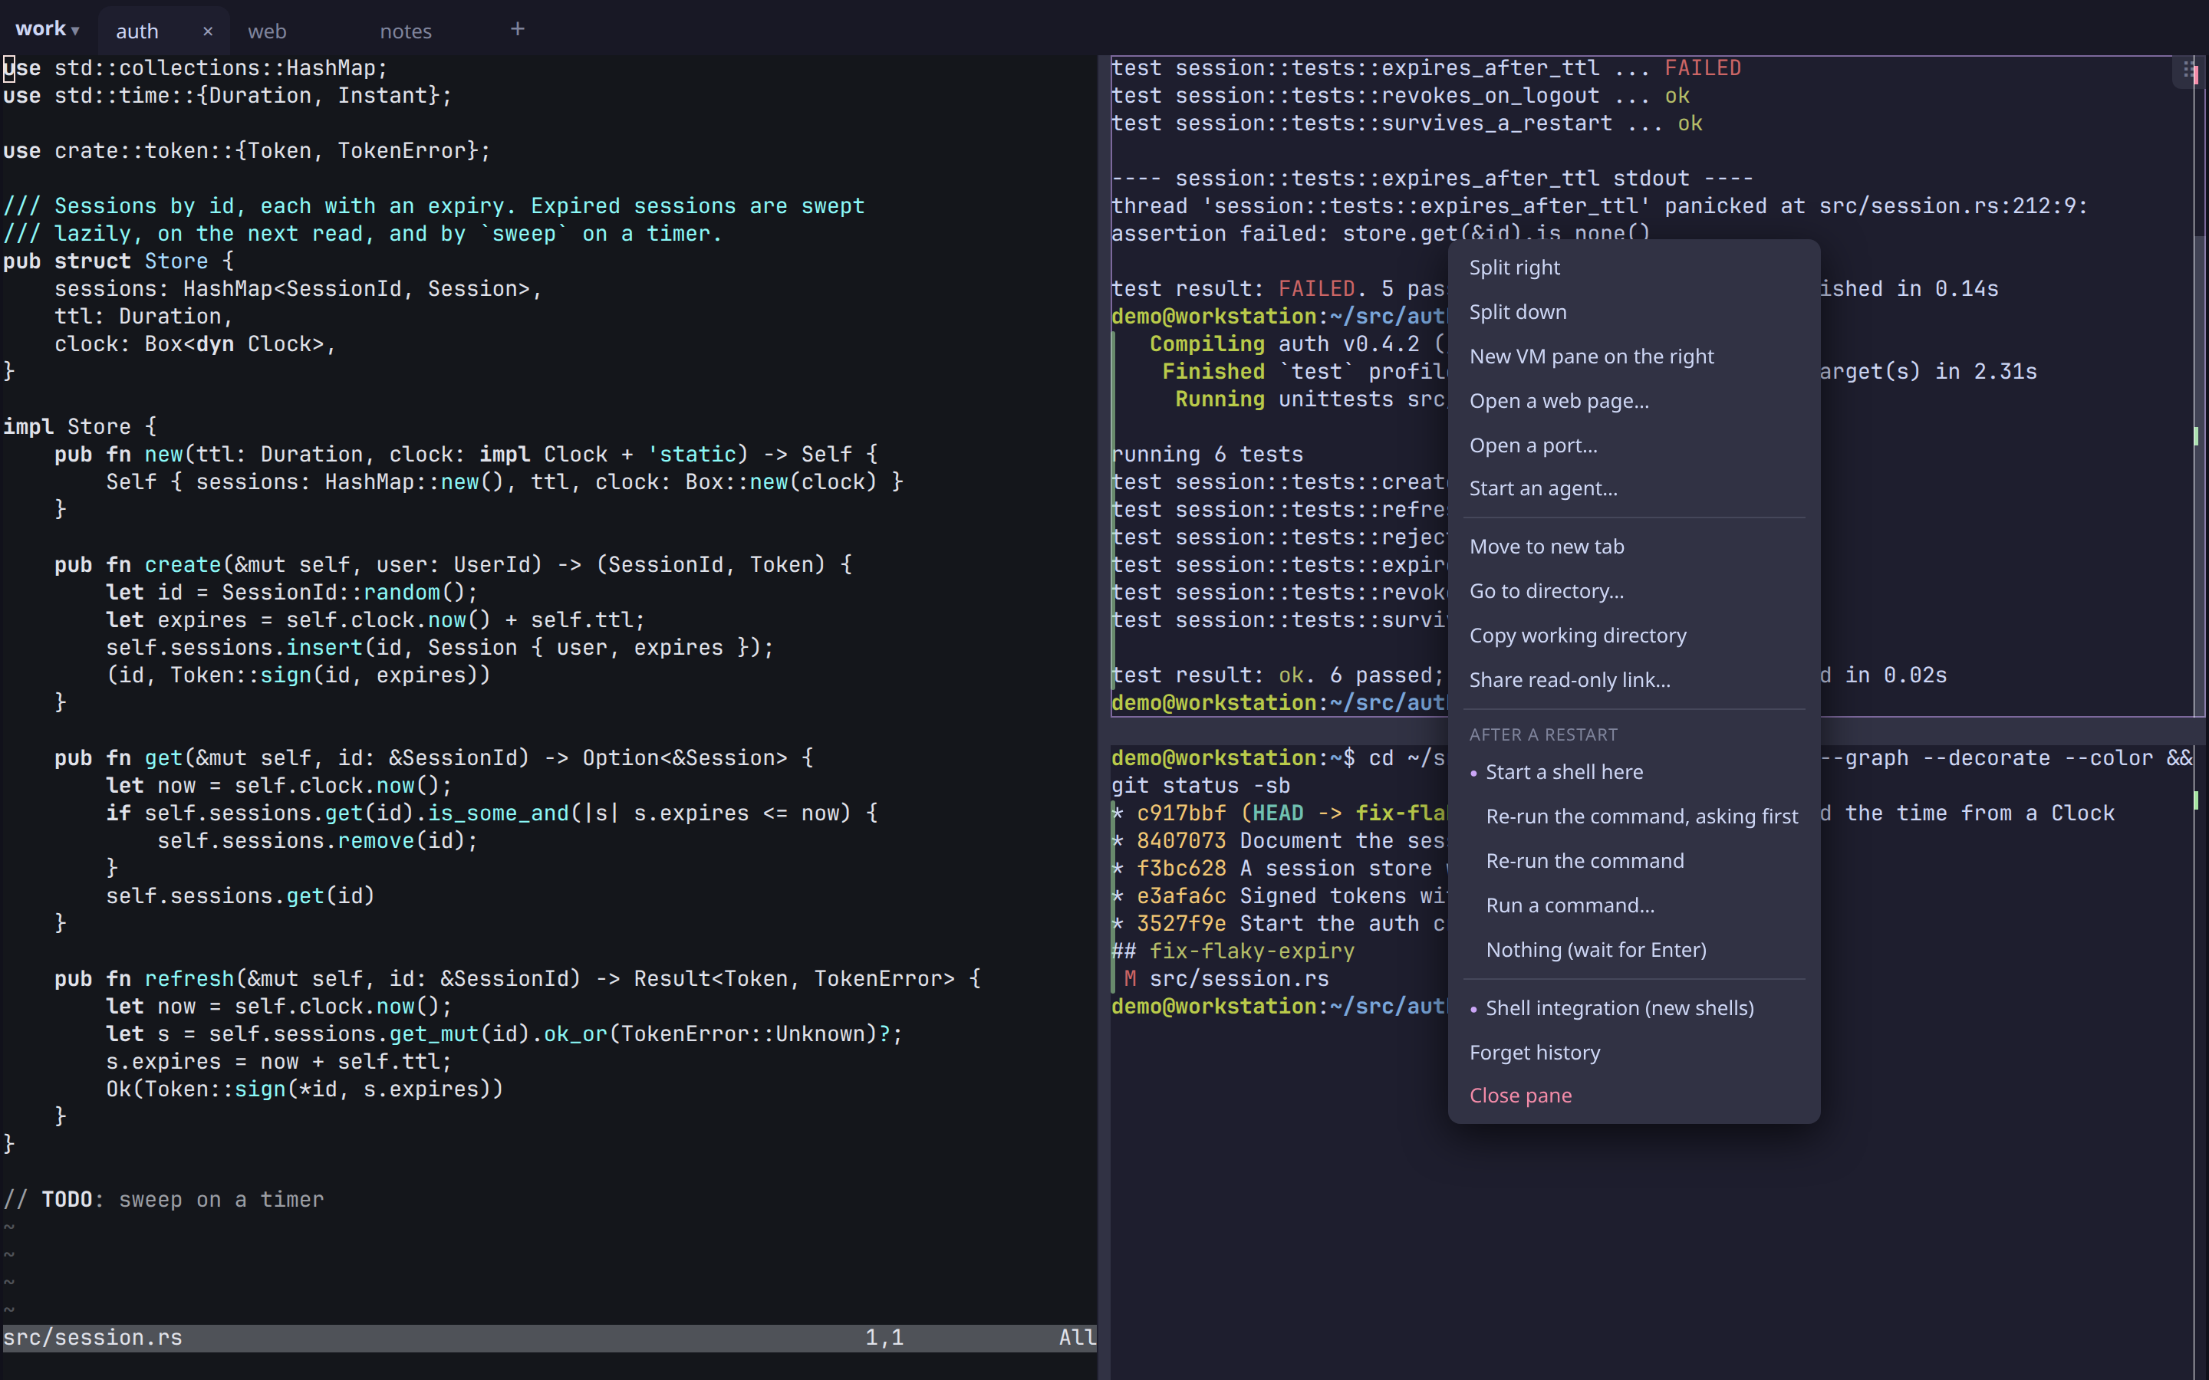The height and width of the screenshot is (1380, 2209).
Task: Click the use crate::token import line
Action: [246, 150]
